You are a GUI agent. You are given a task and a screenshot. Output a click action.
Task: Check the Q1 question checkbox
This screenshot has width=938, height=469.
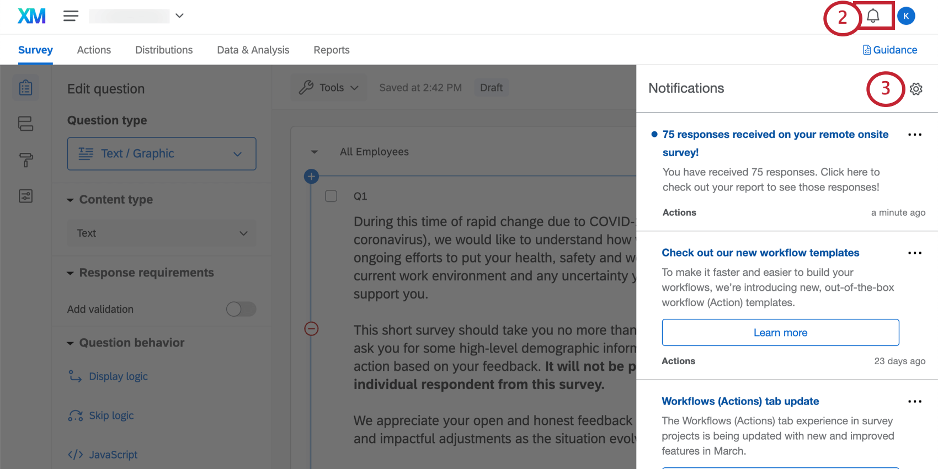click(x=331, y=196)
